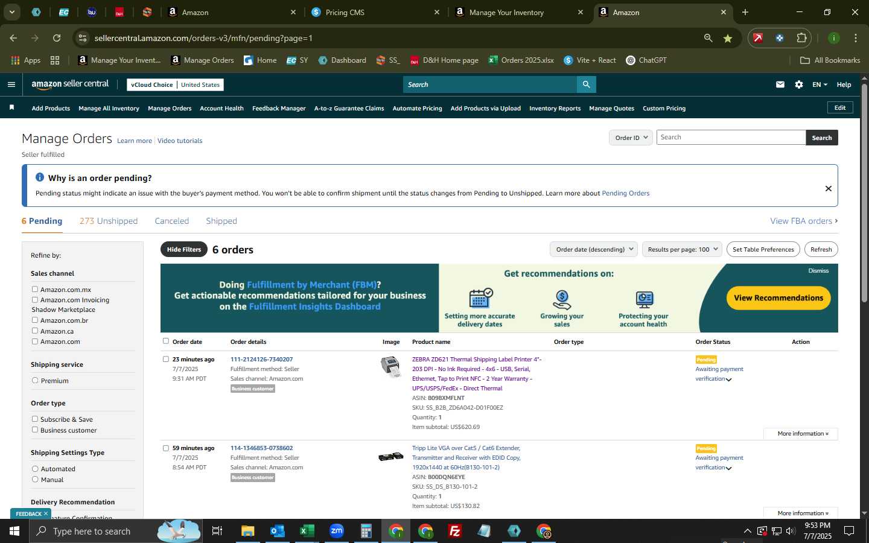Click the View Recommendations button

[x=778, y=298]
